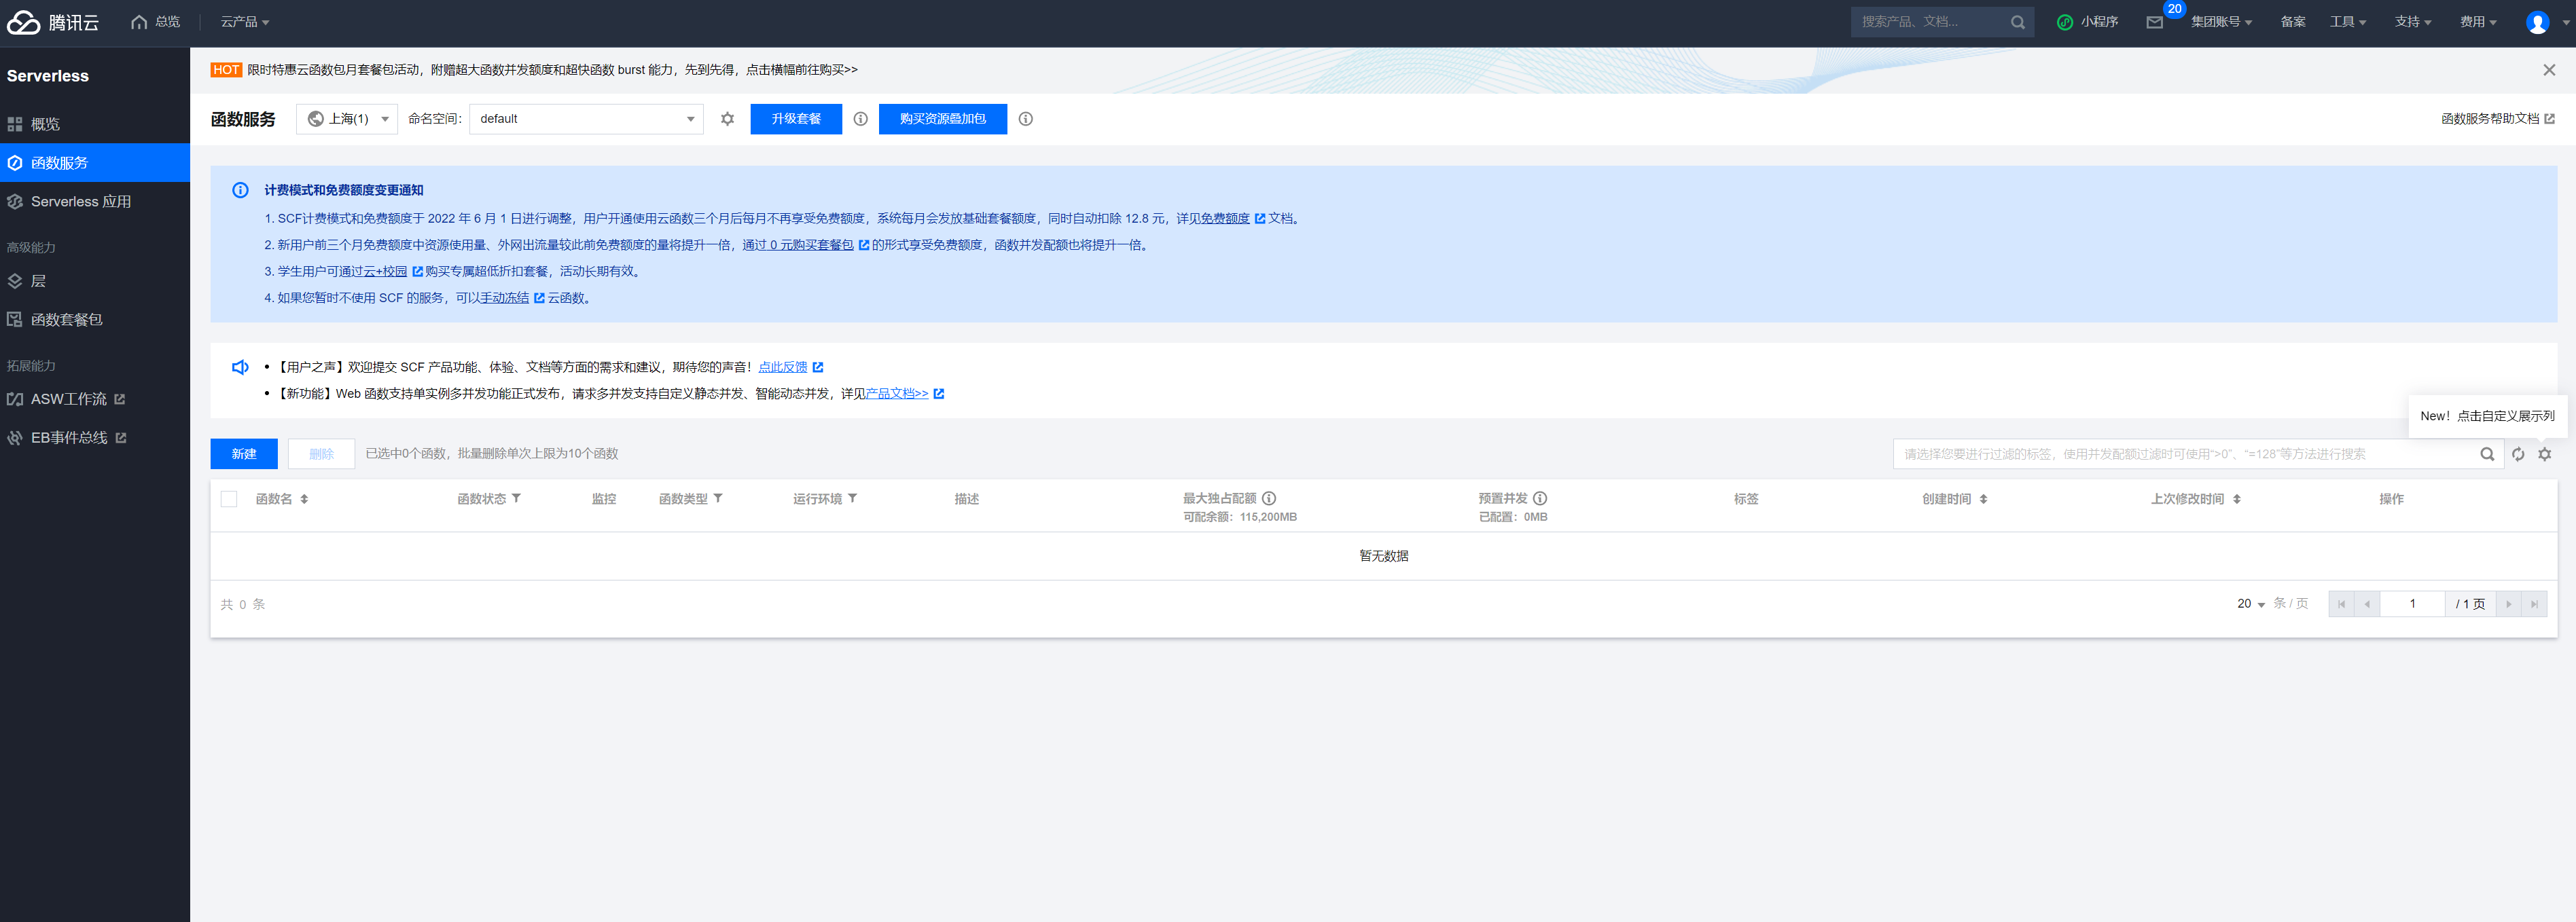
Task: Click the filter search magnifier icon
Action: click(2486, 454)
